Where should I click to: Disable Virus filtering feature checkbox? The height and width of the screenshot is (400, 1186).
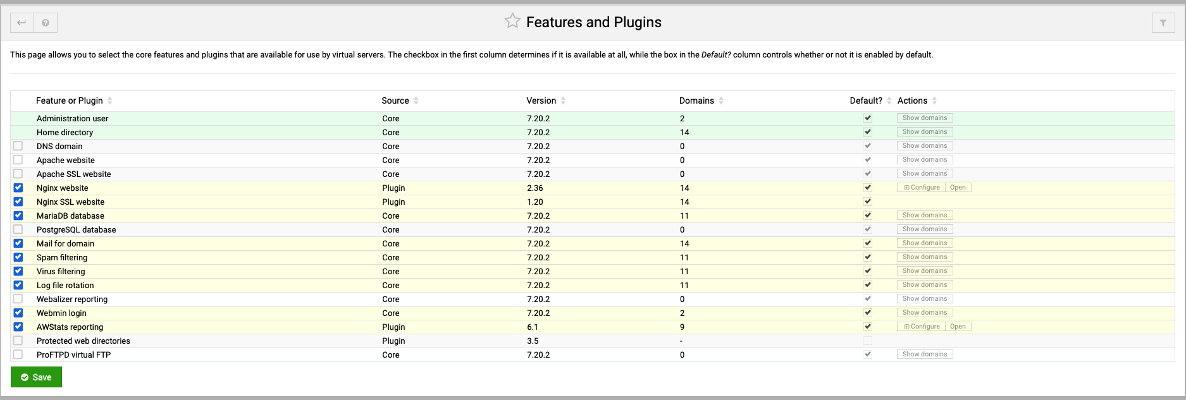(x=18, y=271)
